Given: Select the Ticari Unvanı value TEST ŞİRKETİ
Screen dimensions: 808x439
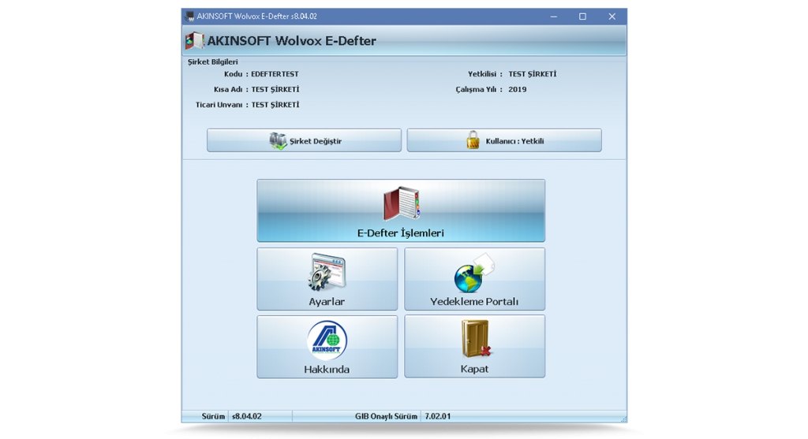Looking at the screenshot, I should pyautogui.click(x=275, y=105).
